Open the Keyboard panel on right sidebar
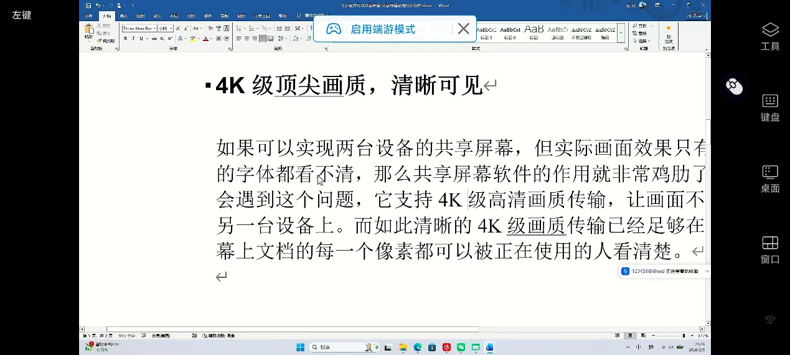This screenshot has height=355, width=790. pos(770,108)
